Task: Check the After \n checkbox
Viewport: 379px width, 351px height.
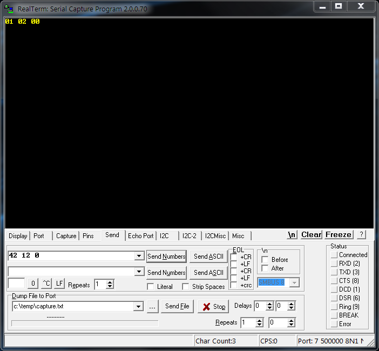Action: [x=265, y=268]
